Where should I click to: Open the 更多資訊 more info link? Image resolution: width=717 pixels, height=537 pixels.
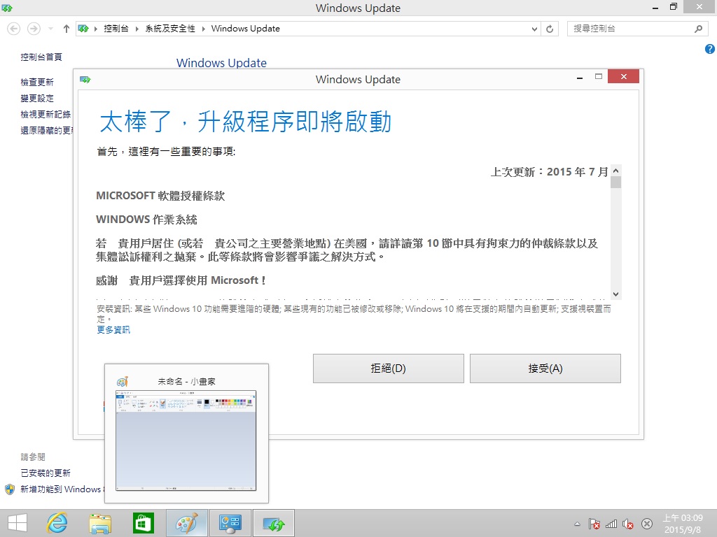click(x=113, y=330)
